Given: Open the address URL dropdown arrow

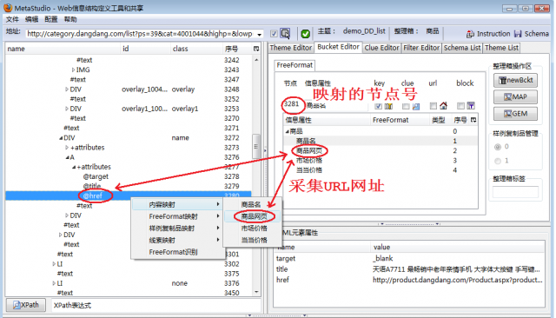Looking at the screenshot, I should click(x=260, y=35).
